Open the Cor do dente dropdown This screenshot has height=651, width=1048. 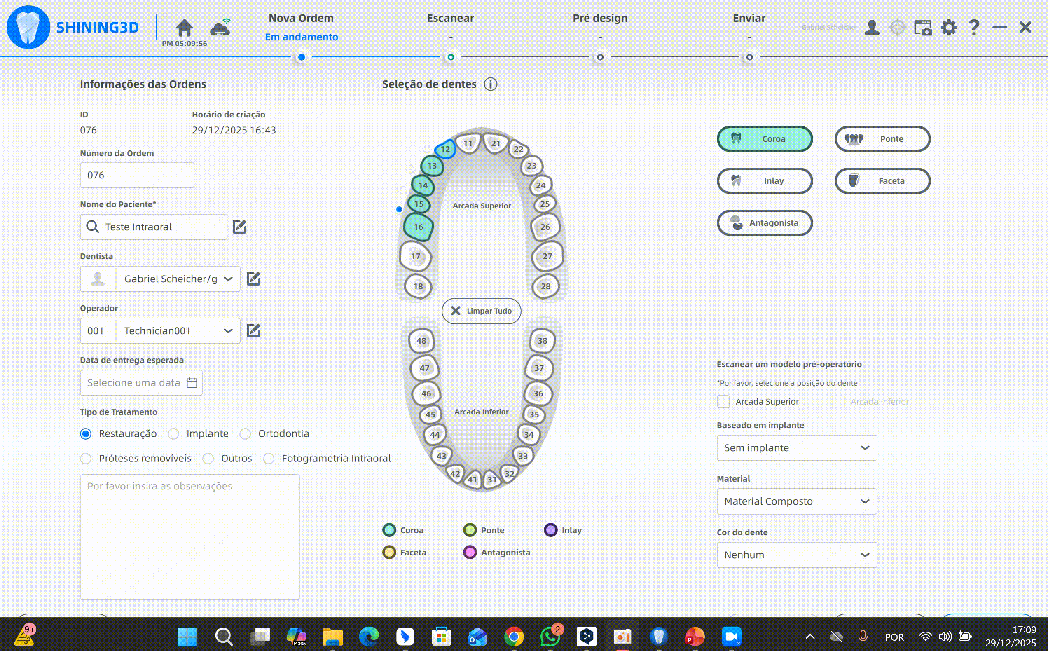click(797, 555)
